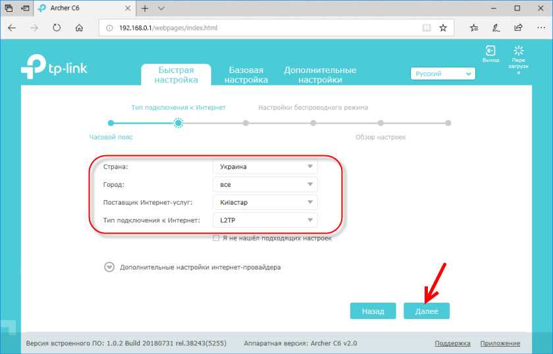Click the browser Share icon
This screenshot has width=553, height=354.
click(518, 28)
